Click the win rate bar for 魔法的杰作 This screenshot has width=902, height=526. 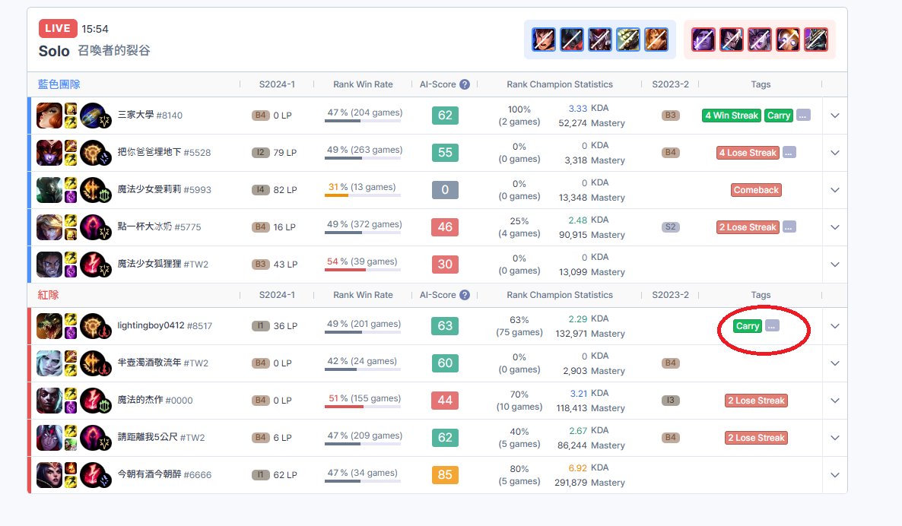click(x=363, y=407)
